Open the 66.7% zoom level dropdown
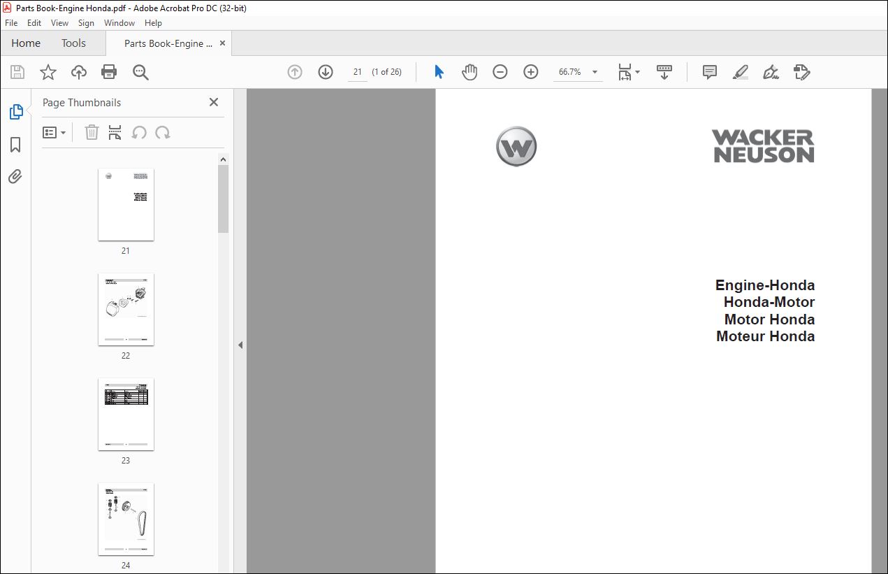This screenshot has width=888, height=574. 595,72
